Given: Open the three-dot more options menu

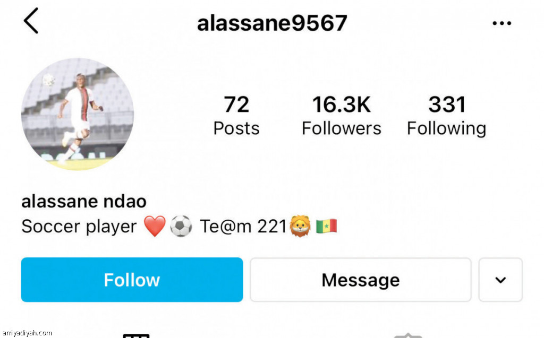Looking at the screenshot, I should (x=501, y=23).
